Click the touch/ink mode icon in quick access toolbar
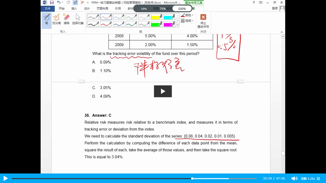This screenshot has height=183, width=326. pyautogui.click(x=75, y=2)
